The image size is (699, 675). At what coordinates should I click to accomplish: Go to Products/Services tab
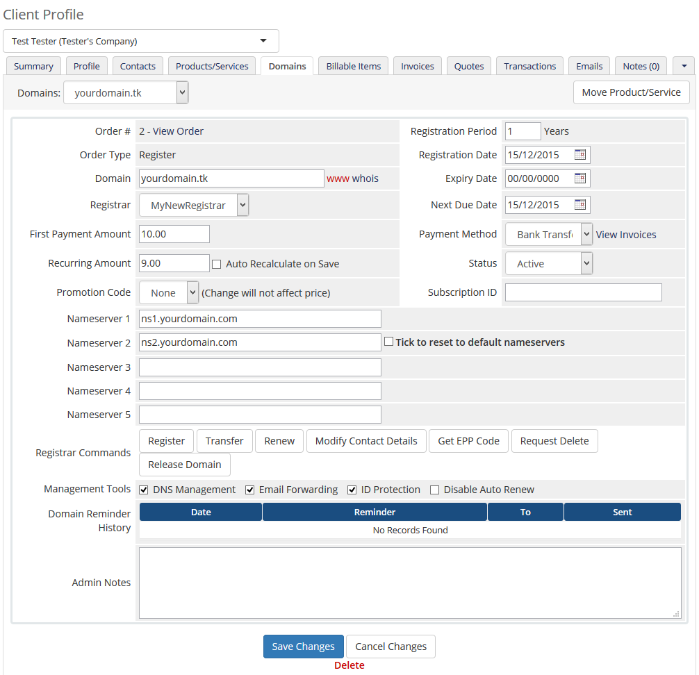212,66
